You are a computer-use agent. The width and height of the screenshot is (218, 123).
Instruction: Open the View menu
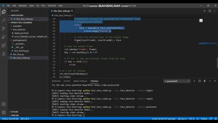32,5
